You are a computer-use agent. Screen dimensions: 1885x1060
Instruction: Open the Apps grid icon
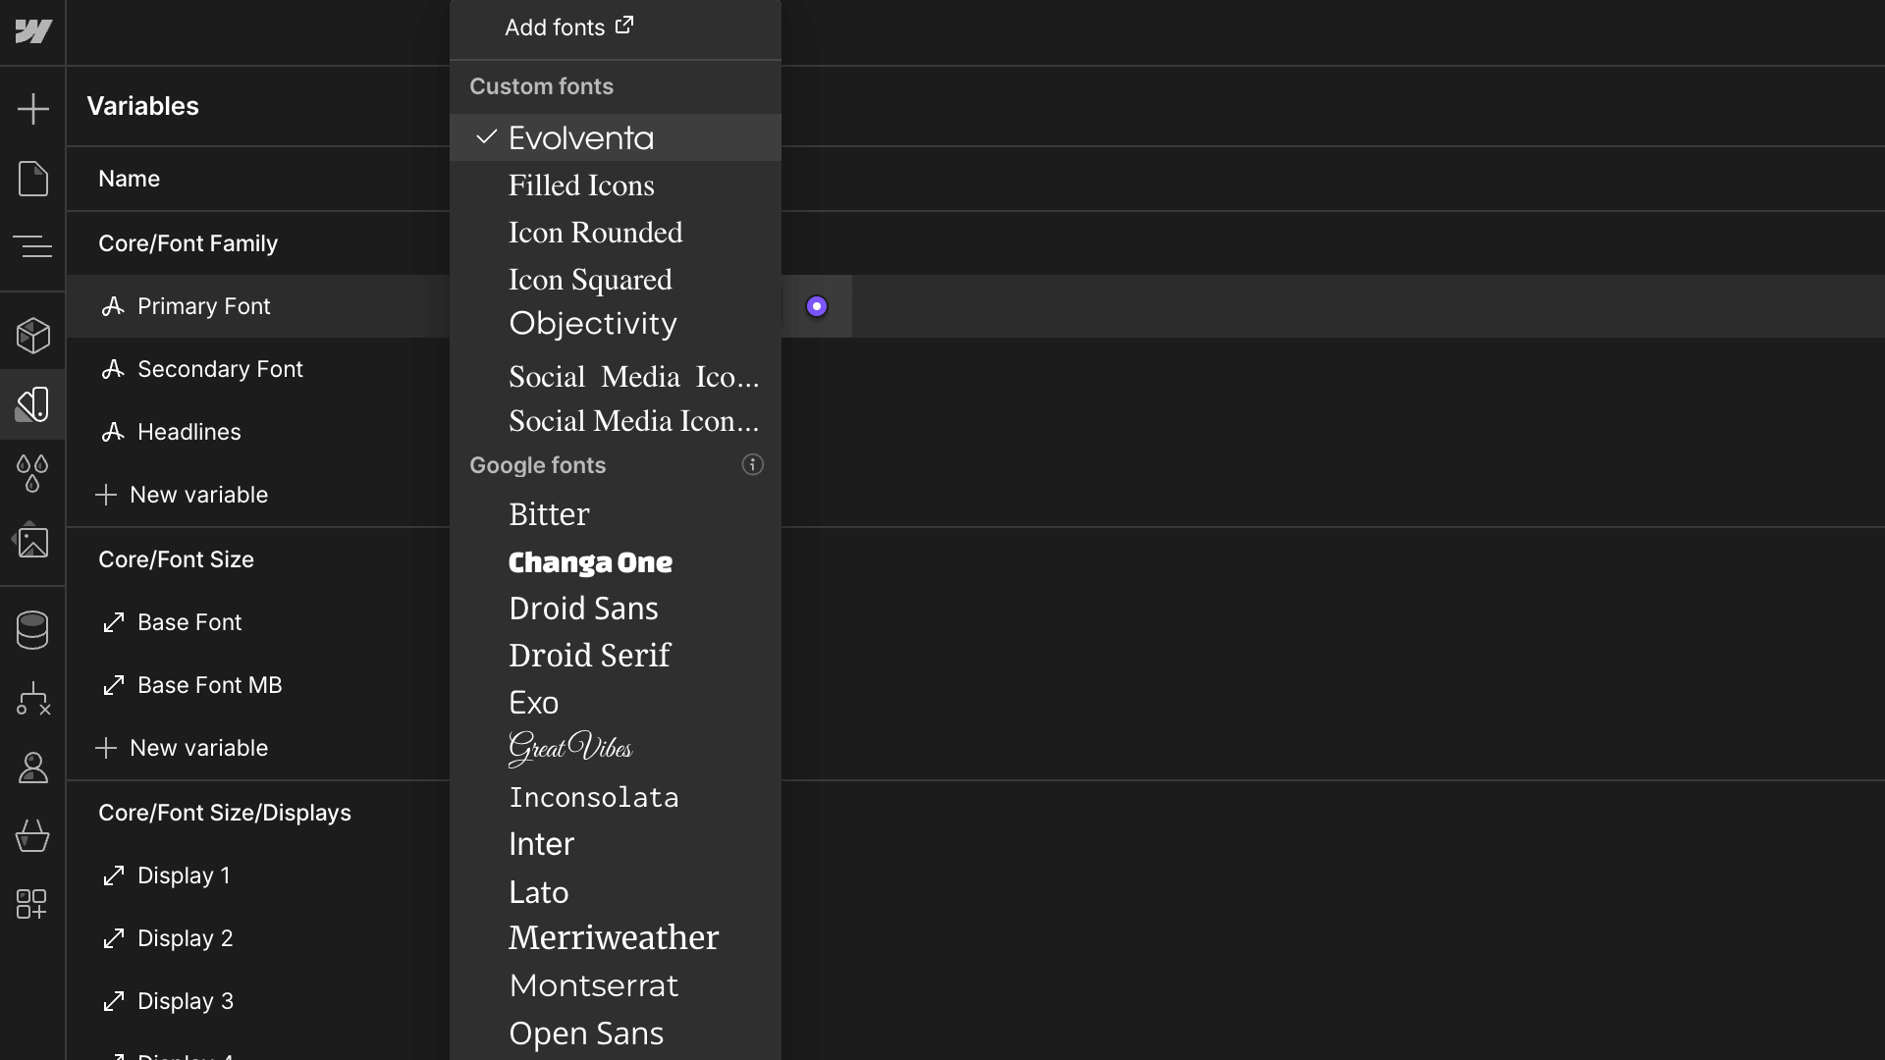point(32,904)
